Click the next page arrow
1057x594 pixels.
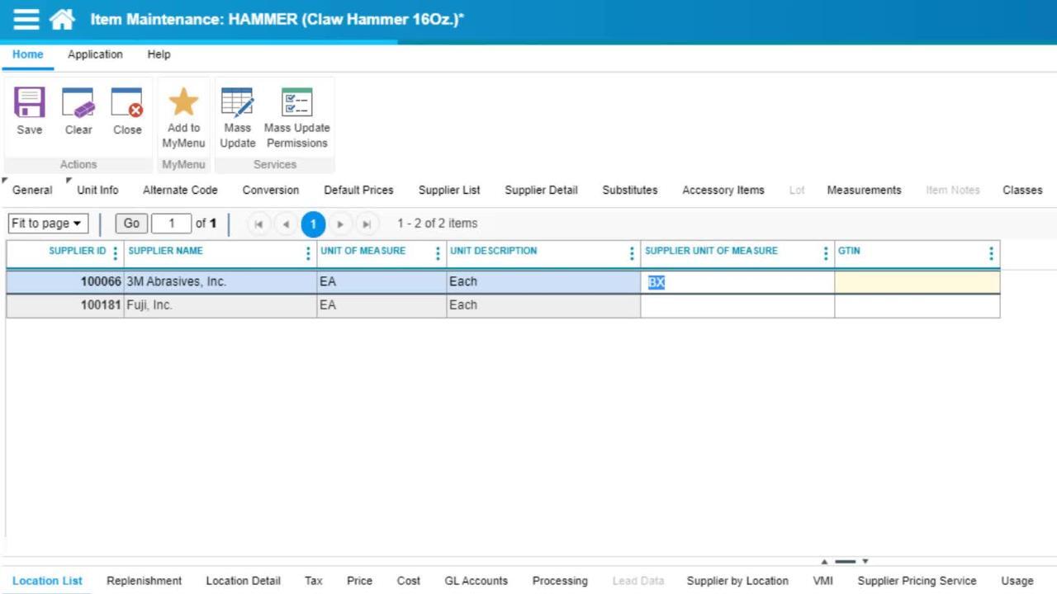click(340, 223)
